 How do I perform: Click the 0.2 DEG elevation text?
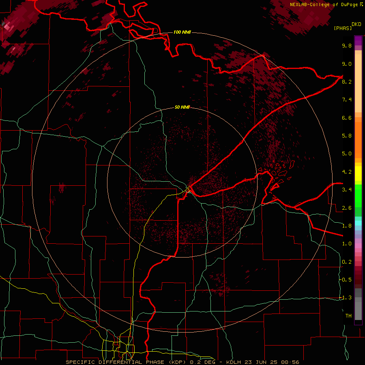(x=204, y=362)
